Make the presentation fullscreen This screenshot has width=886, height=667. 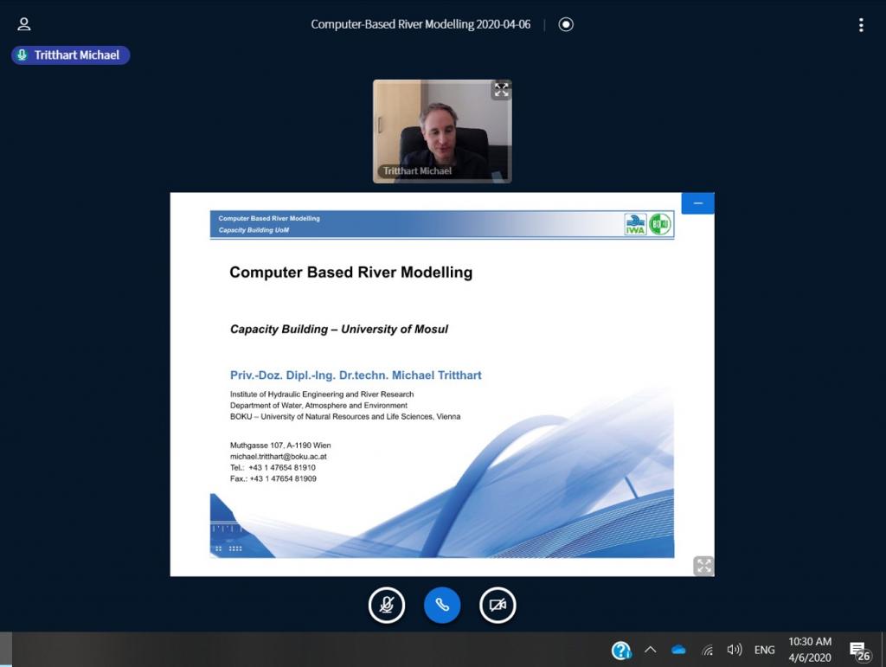tap(703, 566)
